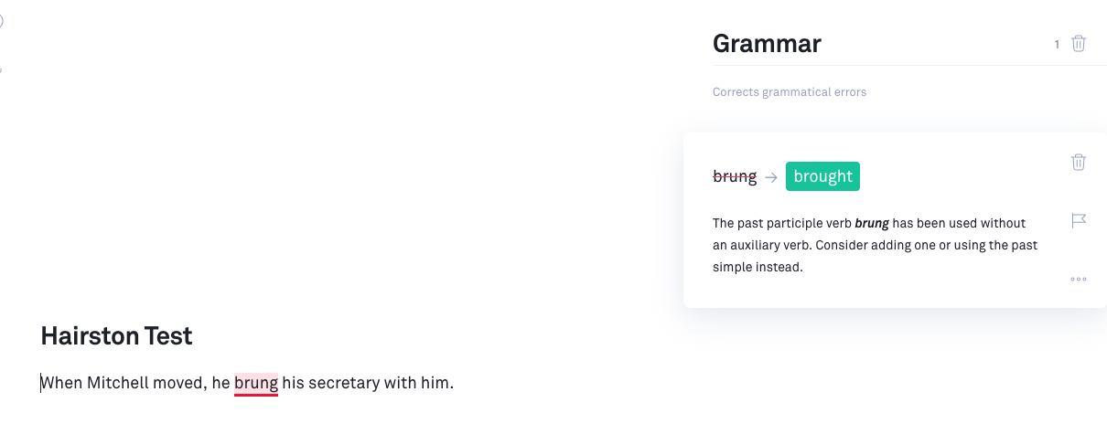Click the word "moved" in the document

tap(181, 383)
